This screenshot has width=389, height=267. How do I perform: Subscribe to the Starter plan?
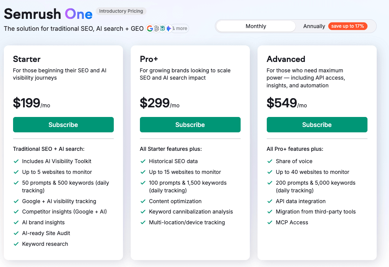coord(63,124)
